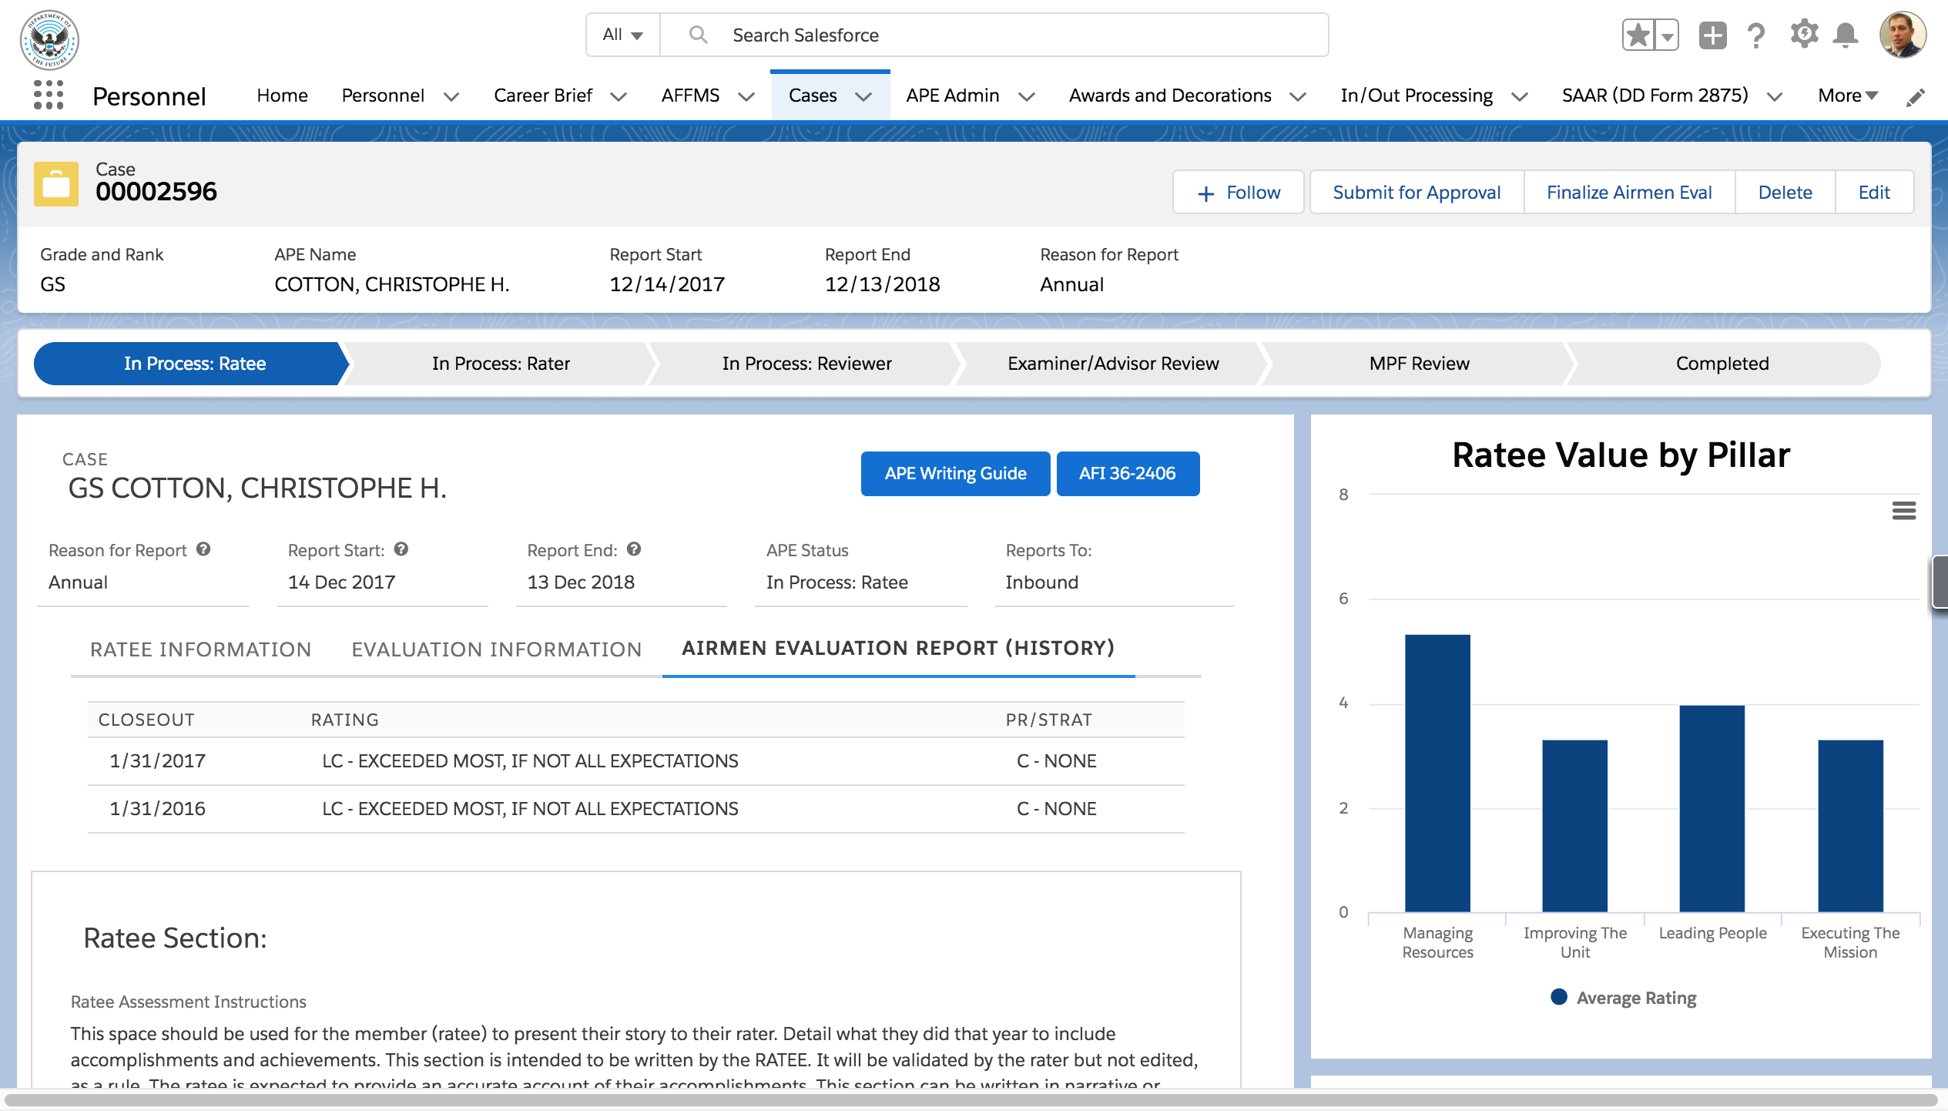
Task: Open the APE Writing Guide
Action: pyautogui.click(x=955, y=473)
